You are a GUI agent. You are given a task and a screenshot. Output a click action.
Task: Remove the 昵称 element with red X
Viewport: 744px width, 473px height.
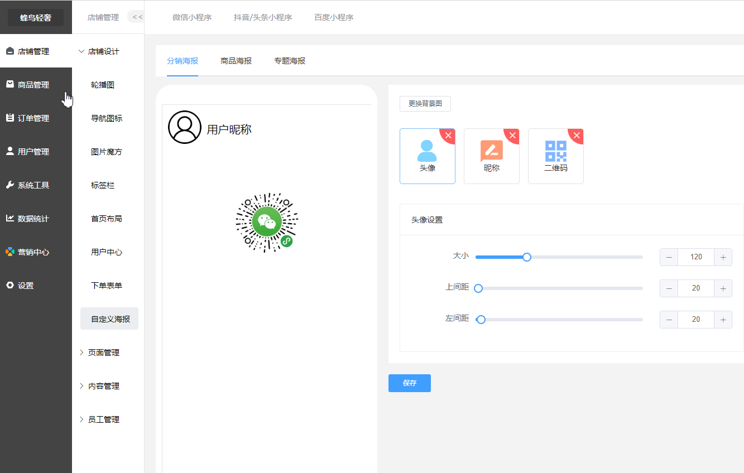pos(513,136)
